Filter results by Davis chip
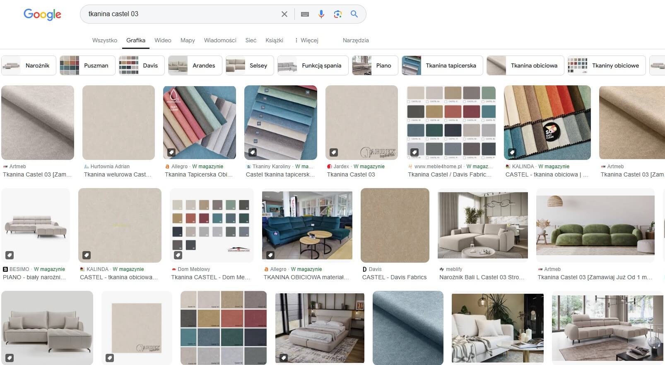This screenshot has width=665, height=365. pyautogui.click(x=142, y=65)
